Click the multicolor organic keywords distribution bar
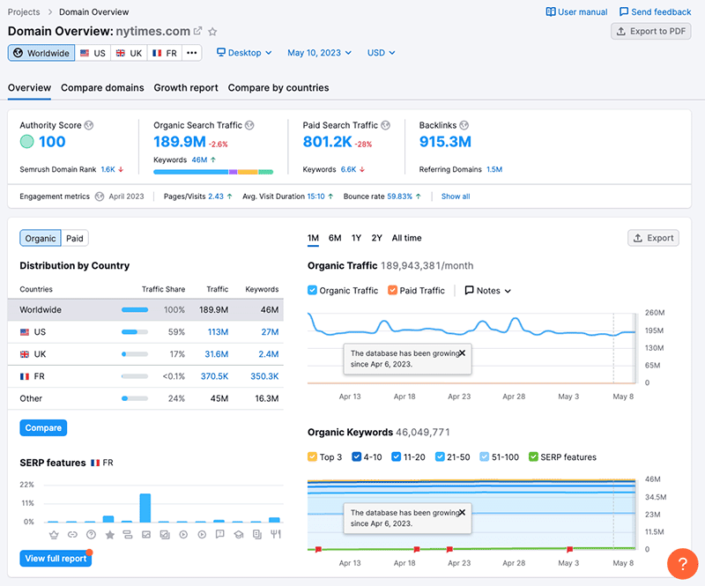 pos(213,172)
